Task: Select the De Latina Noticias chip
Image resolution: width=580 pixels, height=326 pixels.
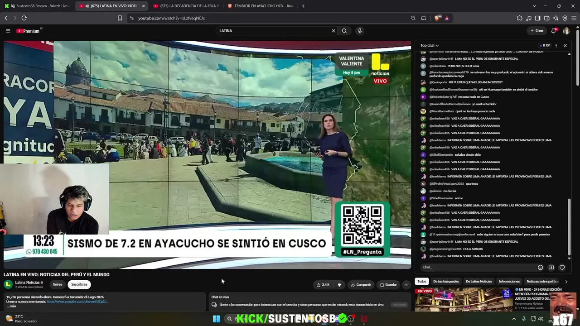Action: [x=479, y=282]
